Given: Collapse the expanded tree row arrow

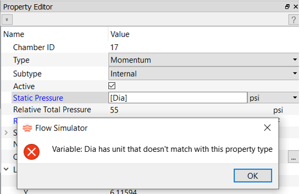Looking at the screenshot, I should click(6, 169).
